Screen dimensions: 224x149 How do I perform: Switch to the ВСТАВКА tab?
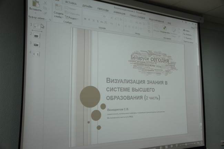coord(71,3)
